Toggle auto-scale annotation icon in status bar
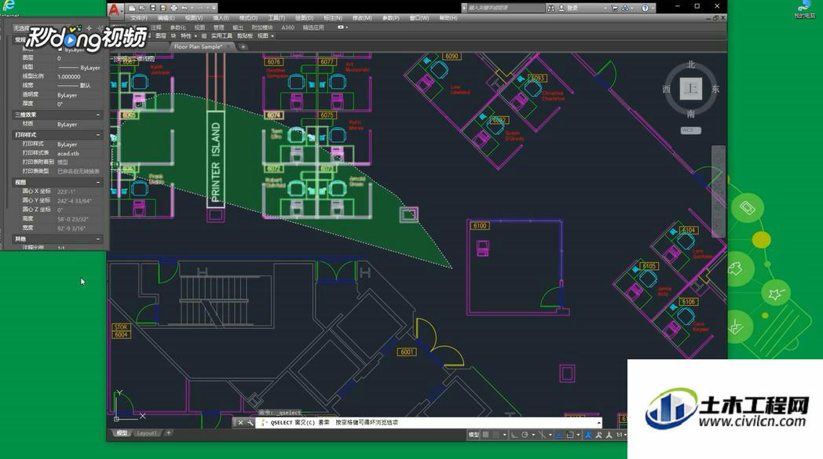The width and height of the screenshot is (823, 459). 598,435
